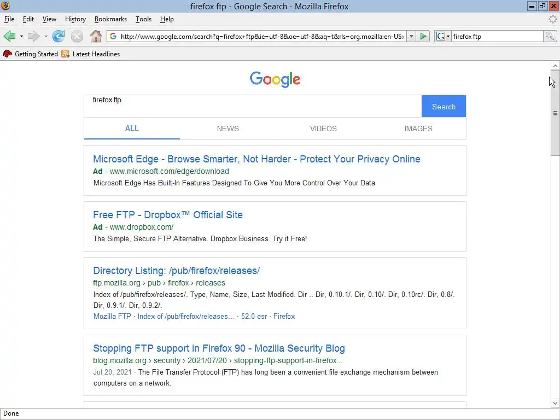This screenshot has width=560, height=420.
Task: Open Stopping FTP support in Firefox 90 link
Action: point(219,348)
